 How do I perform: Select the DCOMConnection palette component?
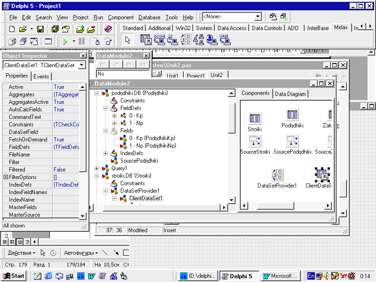159,40
